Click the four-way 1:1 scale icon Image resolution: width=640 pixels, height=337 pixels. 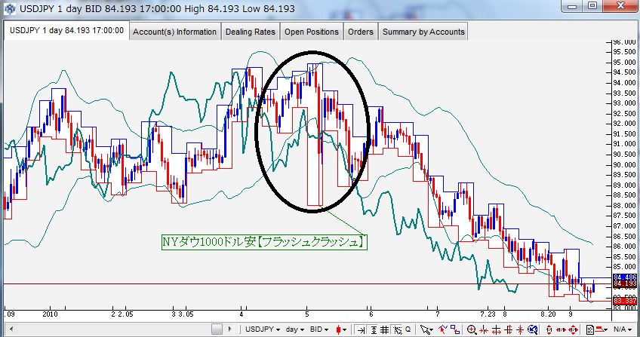(573, 329)
